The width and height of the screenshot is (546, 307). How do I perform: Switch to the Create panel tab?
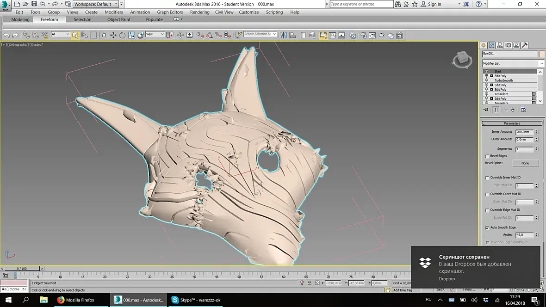pos(484,45)
